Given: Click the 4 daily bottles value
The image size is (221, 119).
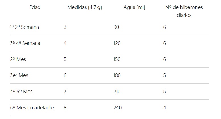Looking at the screenshot, I should (x=165, y=108).
